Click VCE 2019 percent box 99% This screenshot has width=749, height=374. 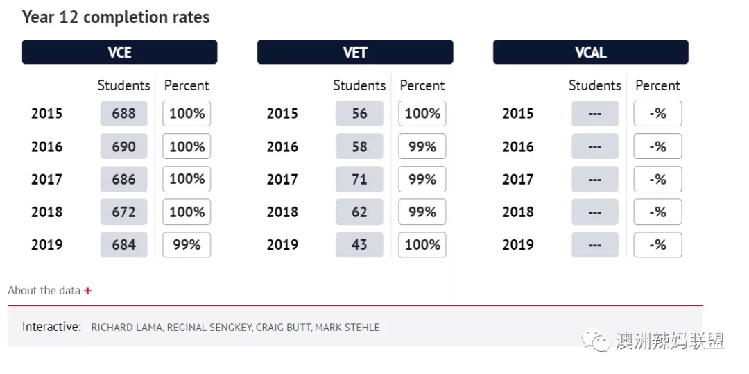[187, 245]
